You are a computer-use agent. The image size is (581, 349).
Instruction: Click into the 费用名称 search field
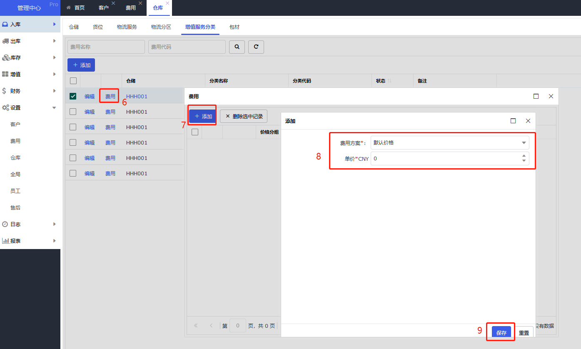[x=106, y=47]
